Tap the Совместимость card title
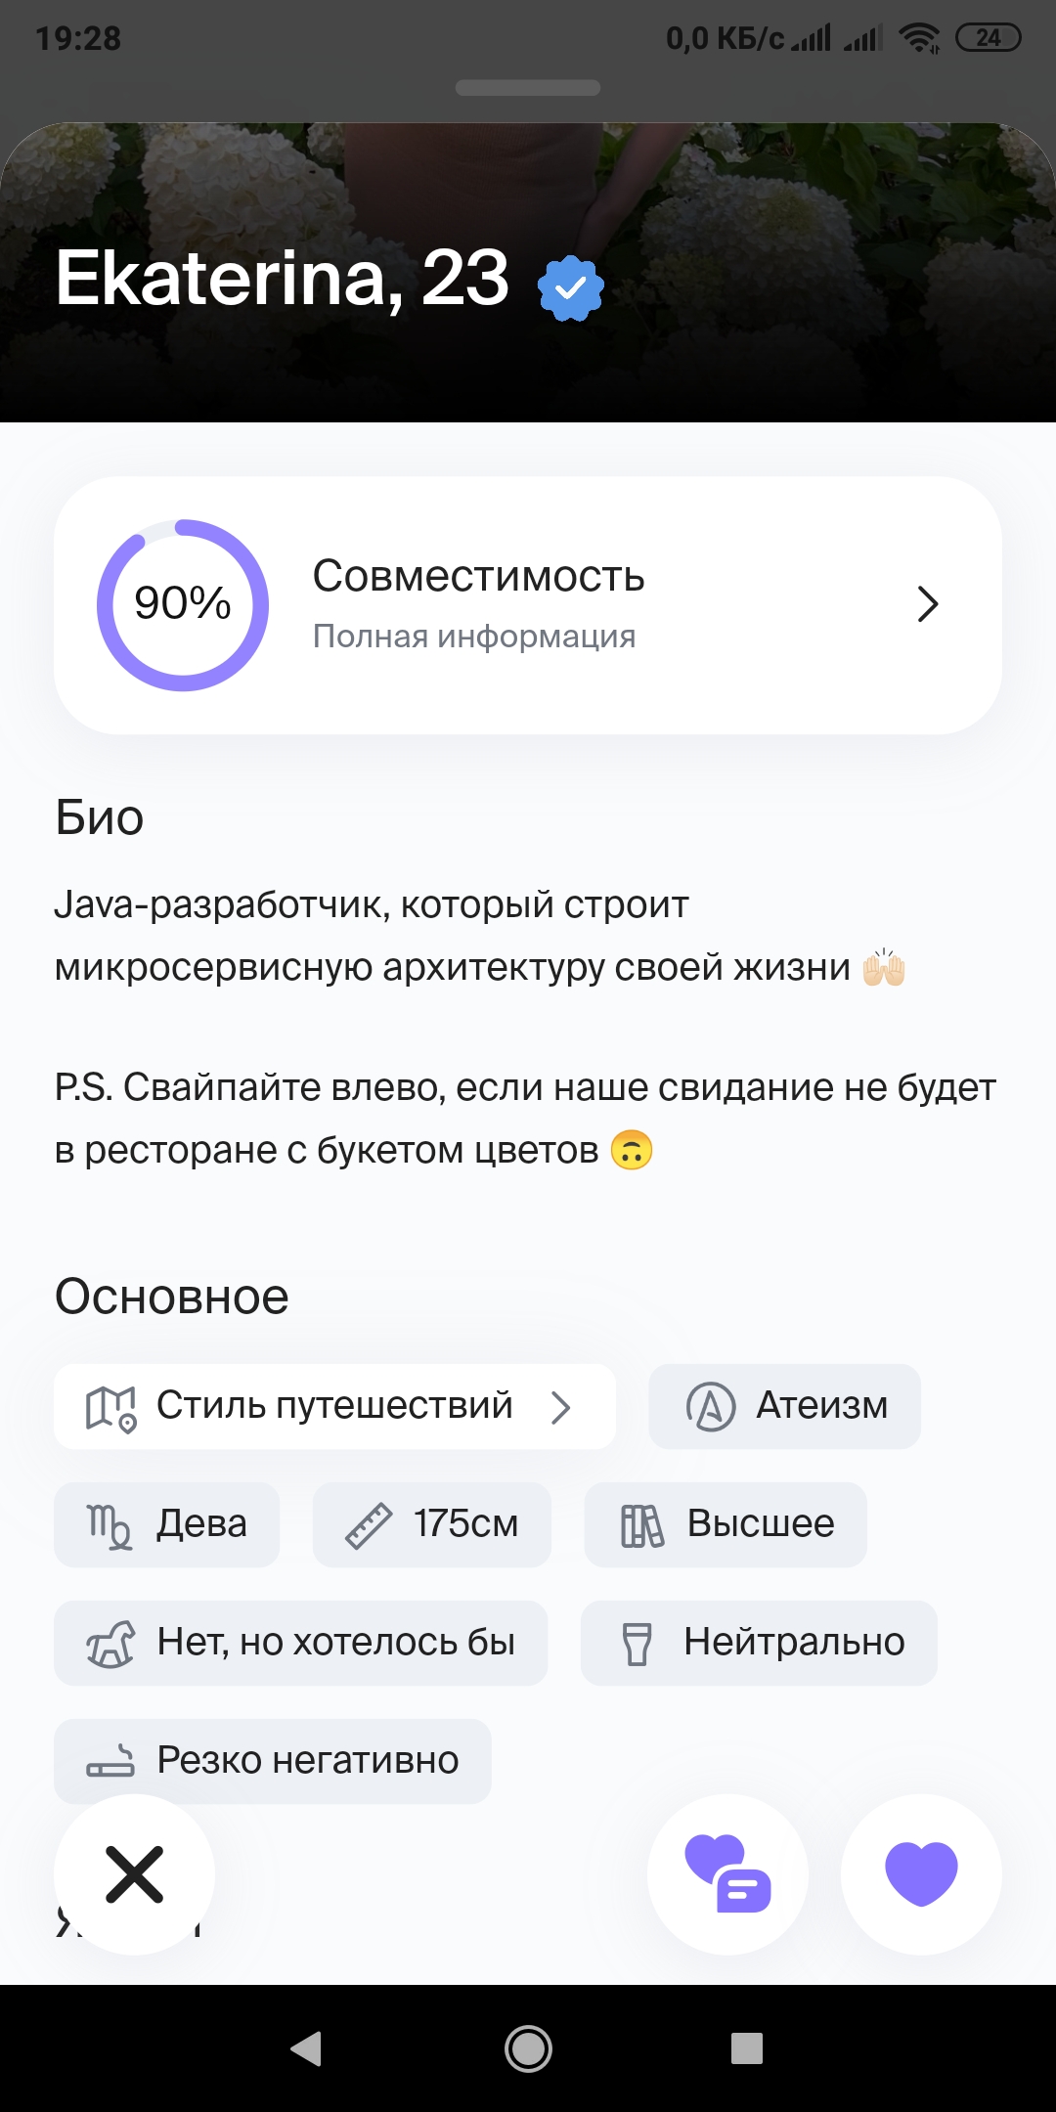The image size is (1056, 2112). pyautogui.click(x=478, y=576)
